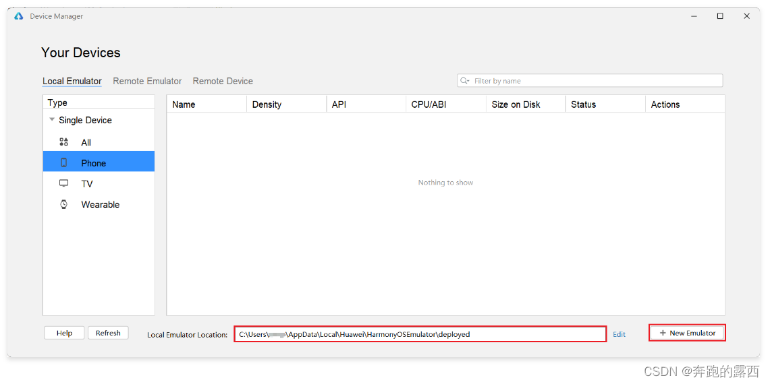The height and width of the screenshot is (384, 770).
Task: Click the New Emulator button
Action: [x=687, y=333]
